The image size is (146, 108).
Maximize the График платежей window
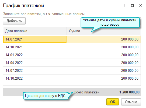pos(132,5)
